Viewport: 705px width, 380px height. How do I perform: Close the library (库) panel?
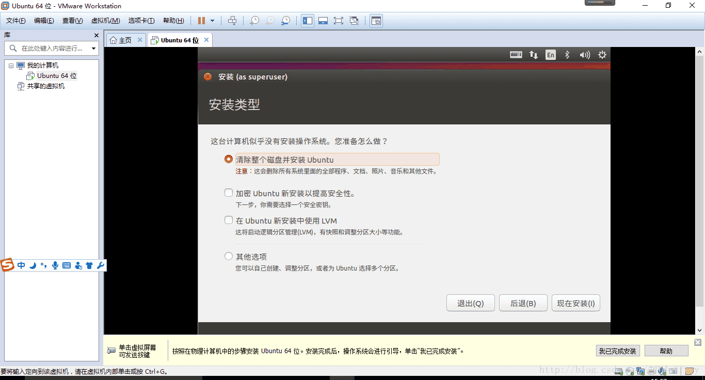pyautogui.click(x=97, y=35)
